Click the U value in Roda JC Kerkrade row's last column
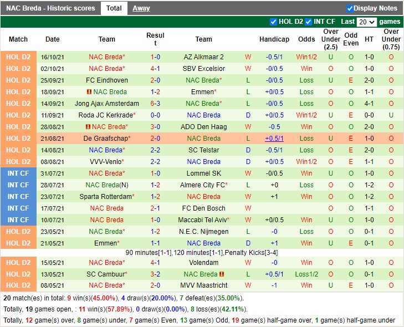Image resolution: width=404 pixels, height=327 pixels. click(x=391, y=115)
